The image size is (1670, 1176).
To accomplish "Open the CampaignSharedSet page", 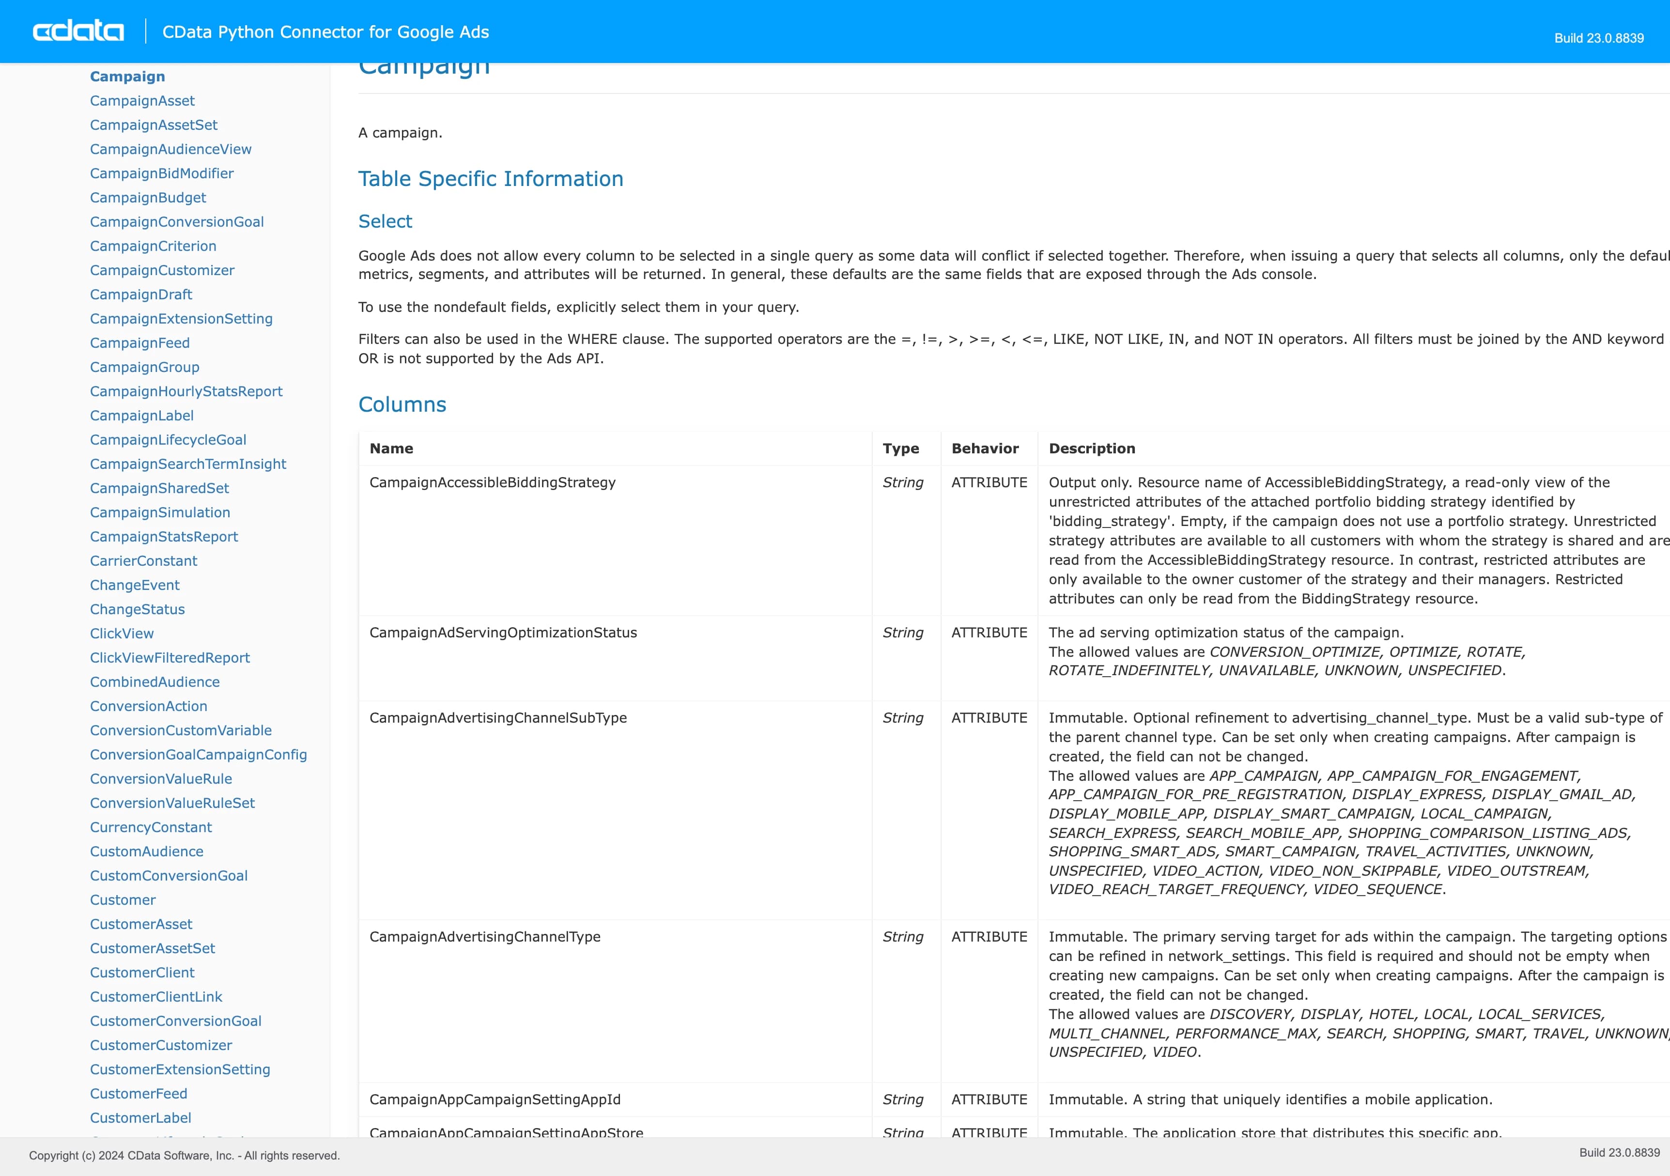I will 159,488.
